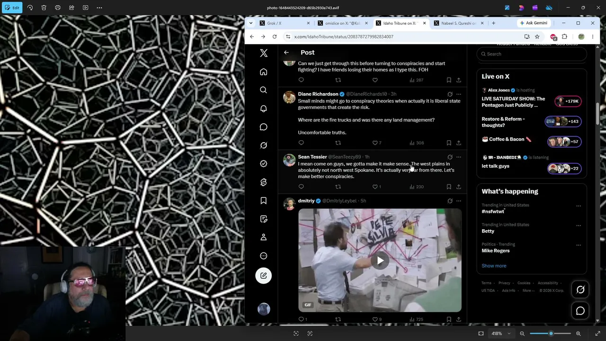Bookmark this page with the star icon
The image size is (606, 341).
pyautogui.click(x=537, y=36)
